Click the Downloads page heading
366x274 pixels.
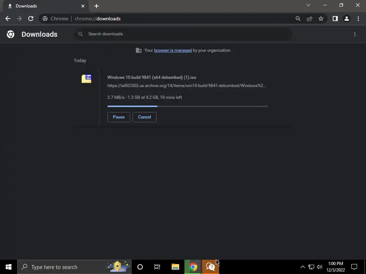(x=39, y=34)
